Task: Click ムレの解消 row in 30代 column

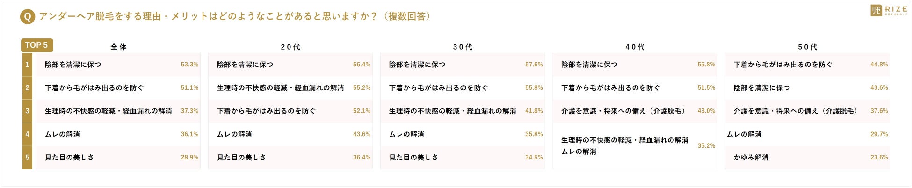Action: (406, 134)
